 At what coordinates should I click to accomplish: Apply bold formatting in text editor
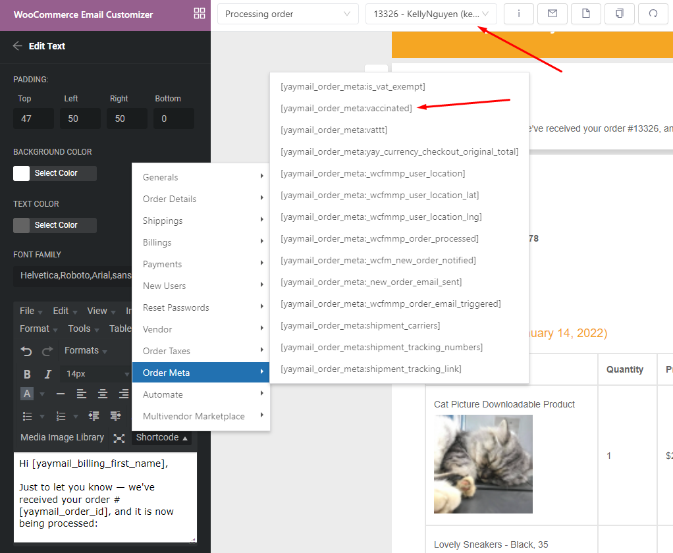27,374
